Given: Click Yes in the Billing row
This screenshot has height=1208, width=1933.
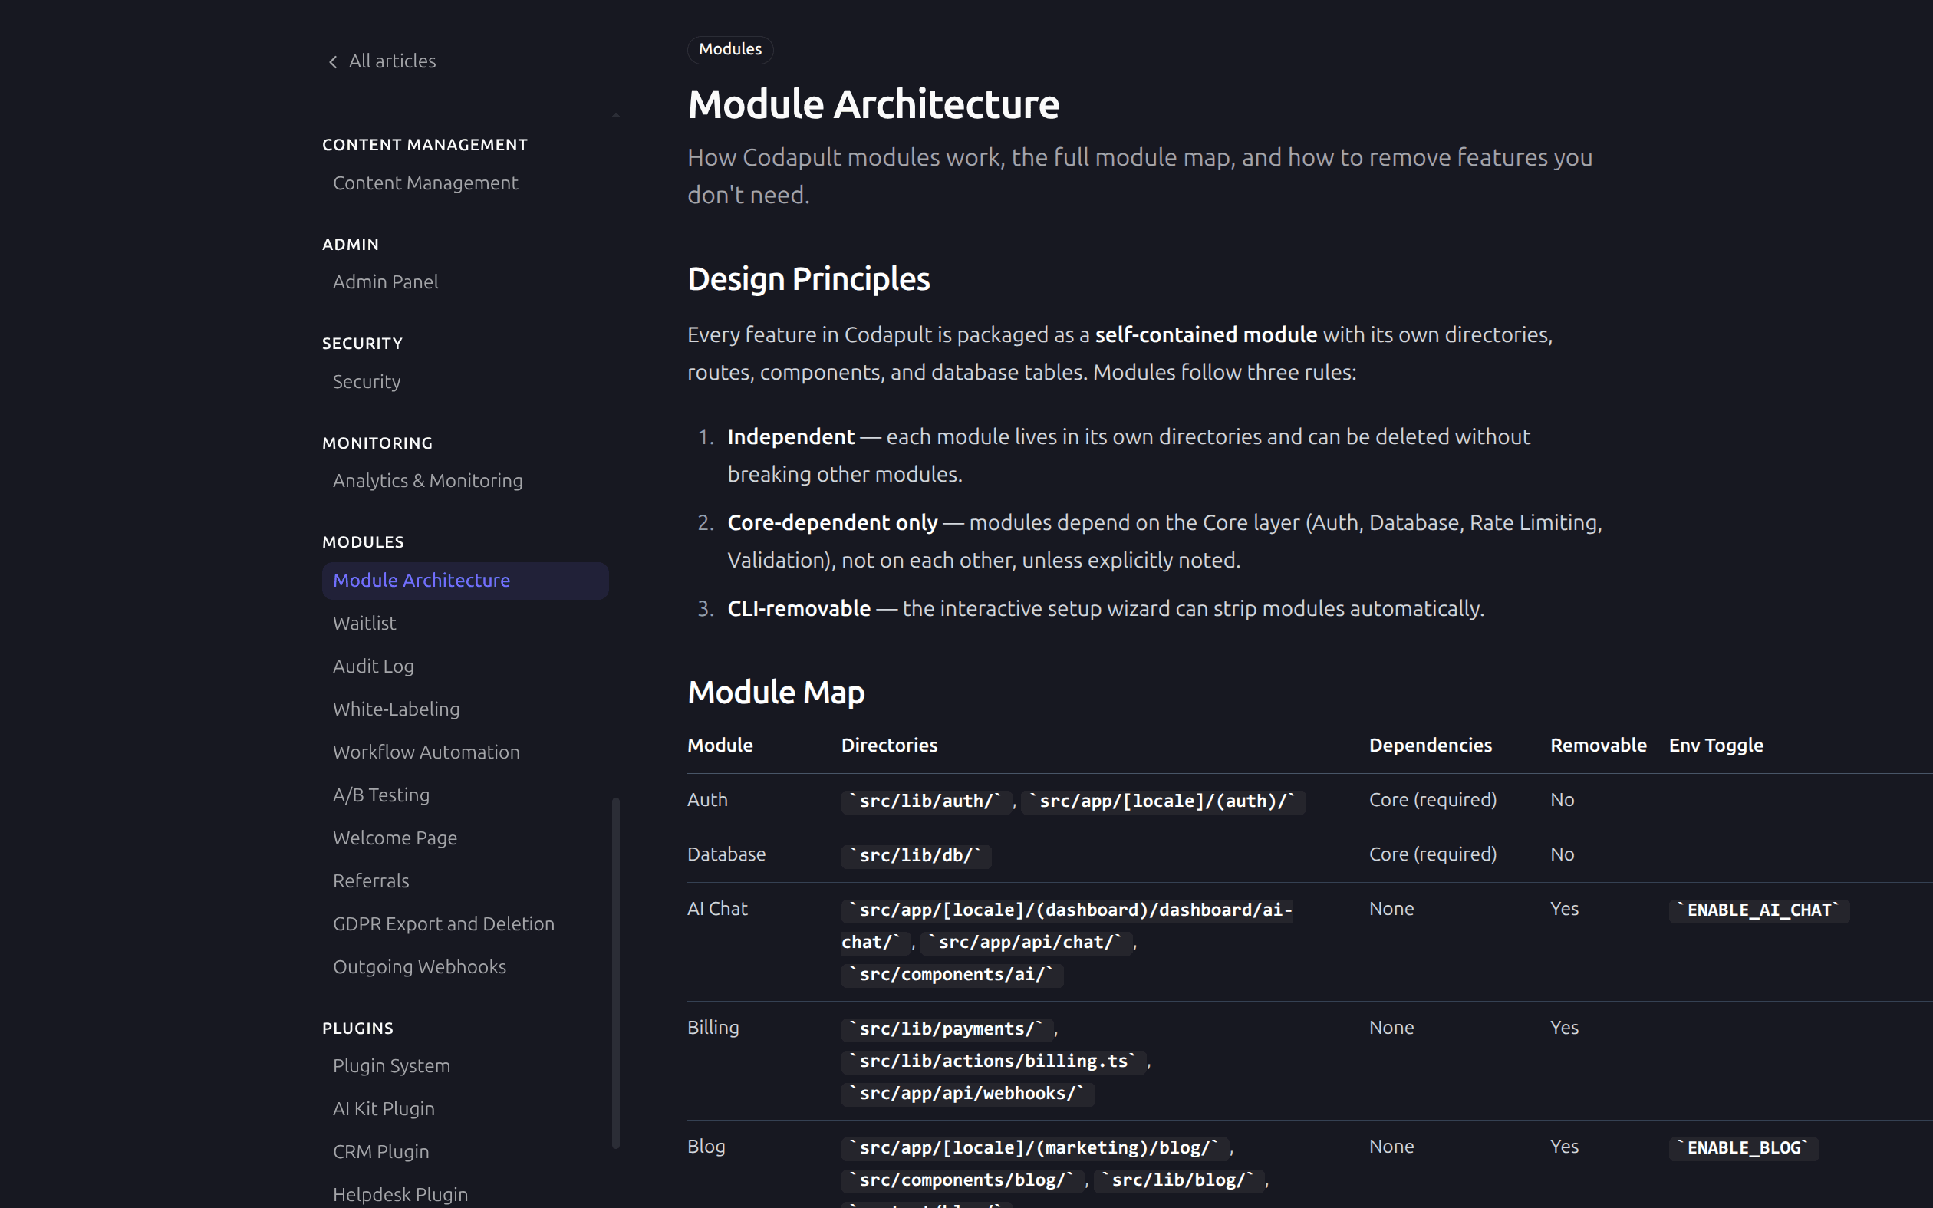Looking at the screenshot, I should pyautogui.click(x=1564, y=1028).
